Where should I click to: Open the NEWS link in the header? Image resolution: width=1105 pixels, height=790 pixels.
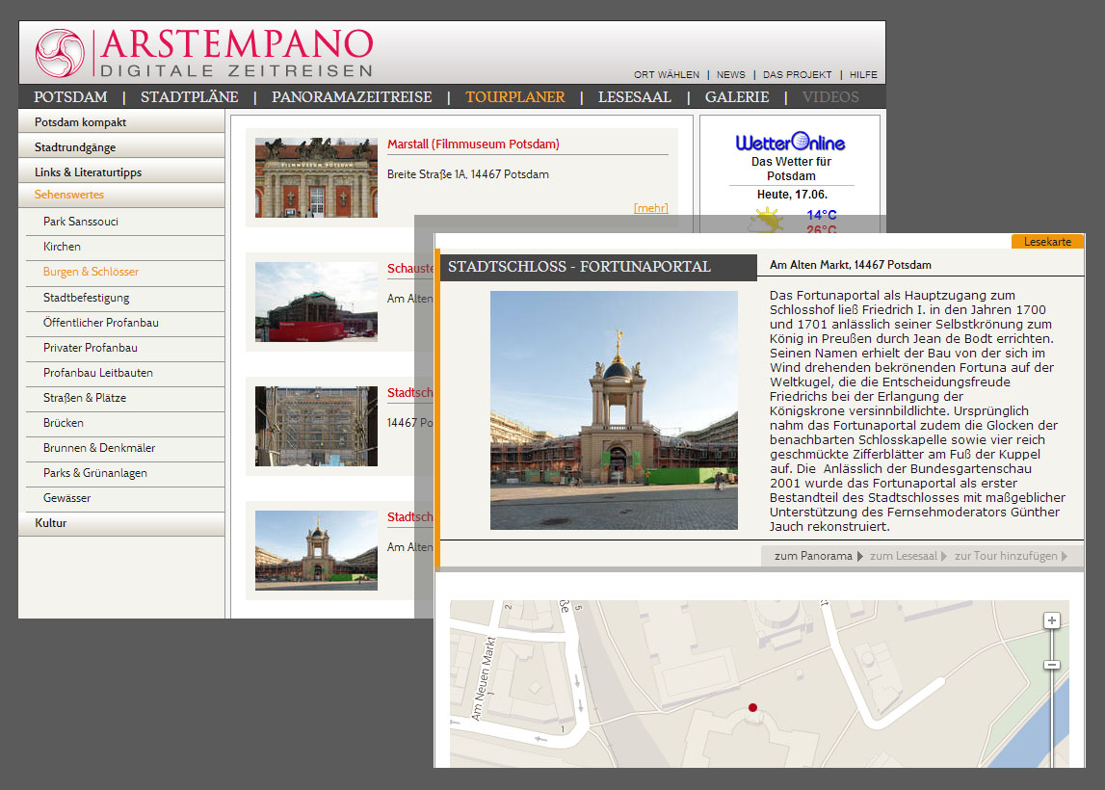coord(731,75)
